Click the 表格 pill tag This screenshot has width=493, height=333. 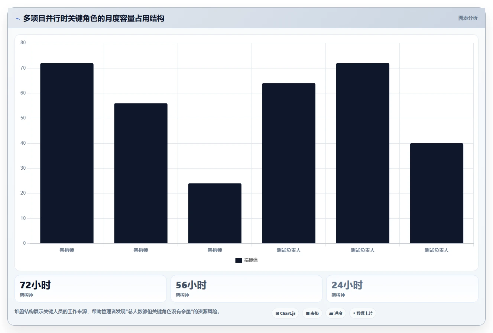[x=312, y=313]
